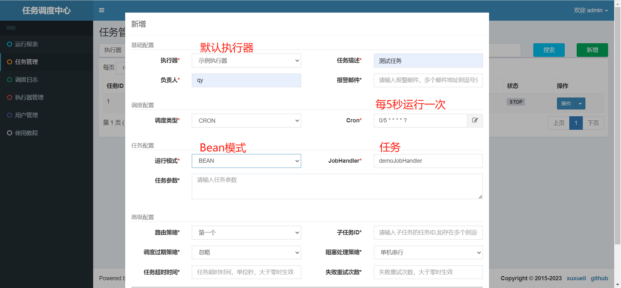Open 调度日志 menu item
621x288 pixels.
click(47, 80)
